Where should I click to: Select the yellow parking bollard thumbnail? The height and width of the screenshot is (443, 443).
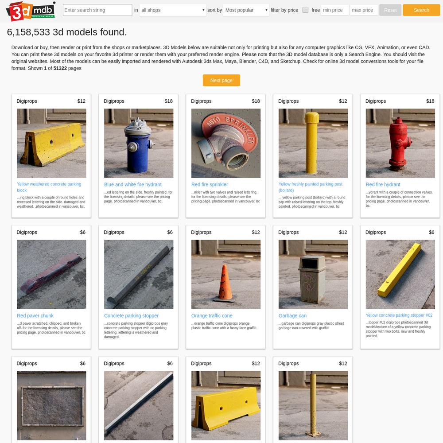[x=313, y=143]
